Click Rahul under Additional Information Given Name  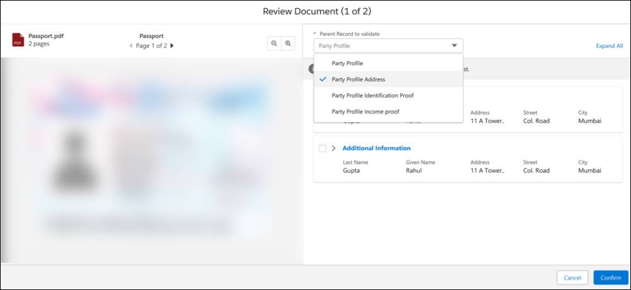pos(415,171)
